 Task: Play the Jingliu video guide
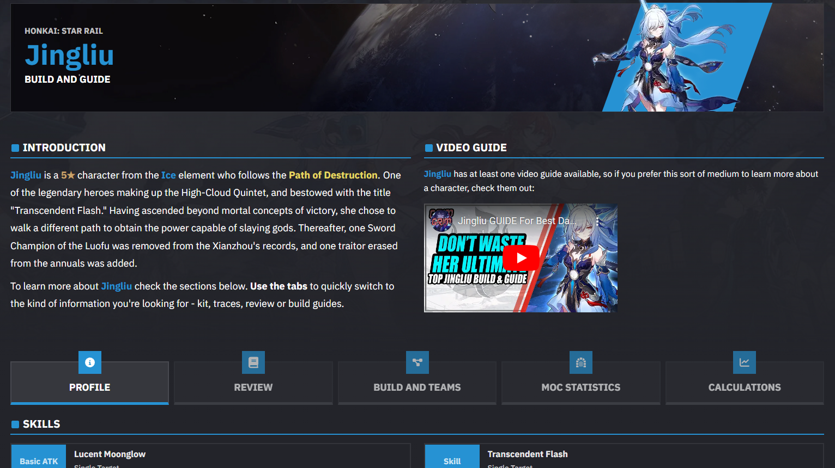(521, 258)
